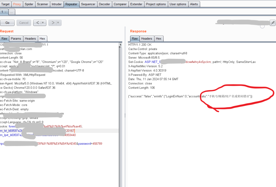Click the Content-Type: application/json line
276x187 pixels.
click(x=157, y=53)
